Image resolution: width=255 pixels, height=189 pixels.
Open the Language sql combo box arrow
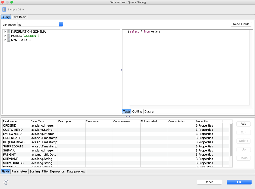61,24
